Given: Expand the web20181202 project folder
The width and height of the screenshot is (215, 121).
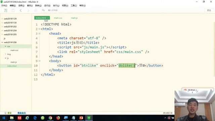Looking at the screenshot, I should coord(2,27).
